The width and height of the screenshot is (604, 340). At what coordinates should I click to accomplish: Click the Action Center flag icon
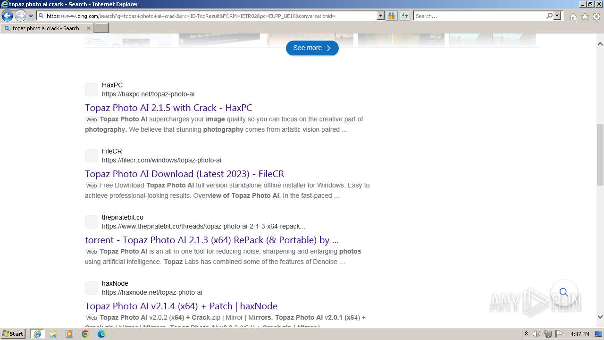coord(559,334)
